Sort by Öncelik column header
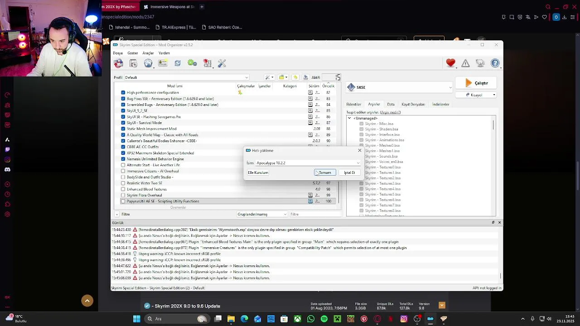This screenshot has width=580, height=326. tap(329, 86)
